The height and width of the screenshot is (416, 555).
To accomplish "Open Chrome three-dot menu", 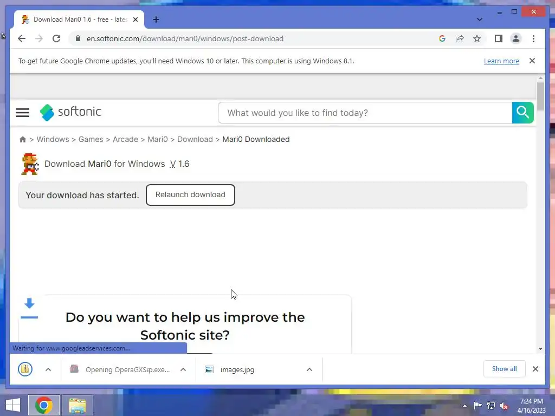I will point(533,38).
